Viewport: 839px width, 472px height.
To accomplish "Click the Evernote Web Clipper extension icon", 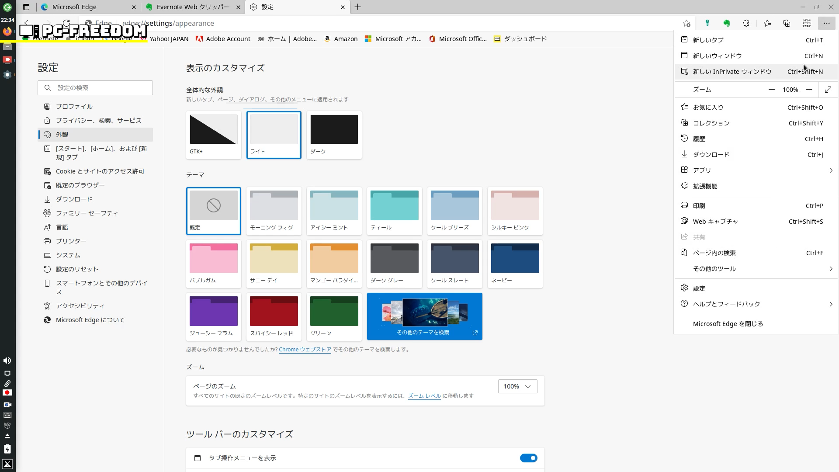I will click(727, 23).
